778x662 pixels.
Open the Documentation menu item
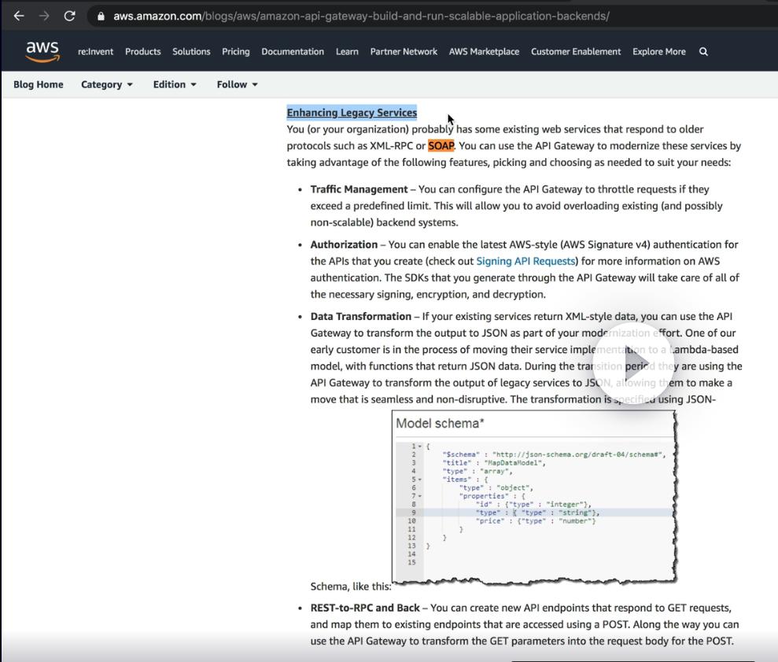click(x=293, y=52)
